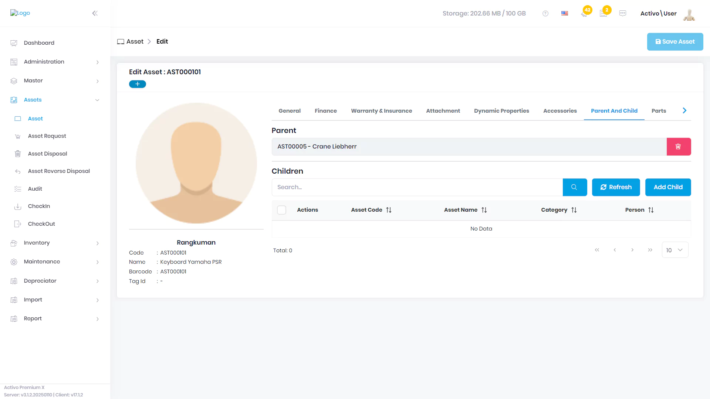Click the asset profile picture
The height and width of the screenshot is (399, 710).
196,163
